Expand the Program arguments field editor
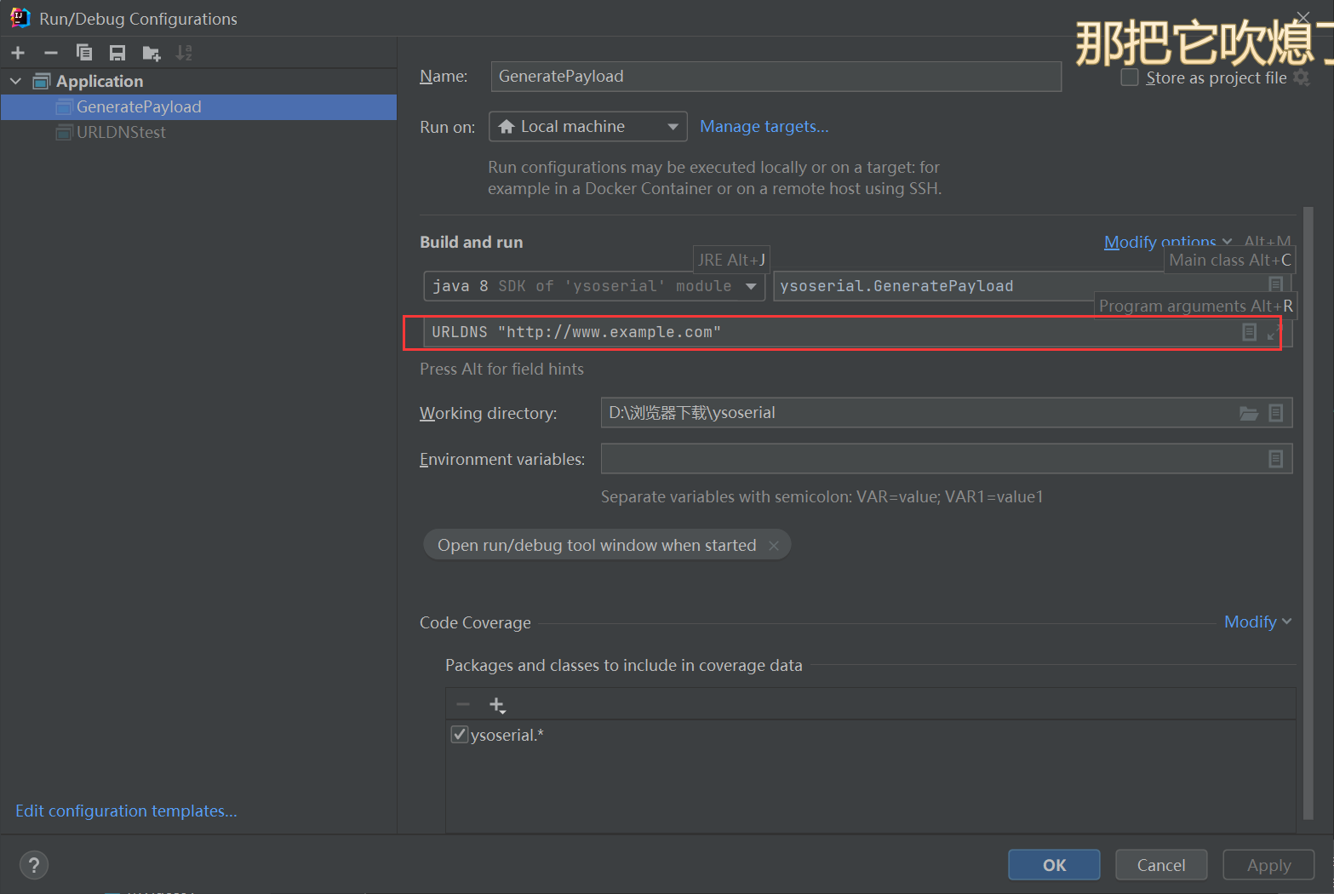 coord(1274,332)
